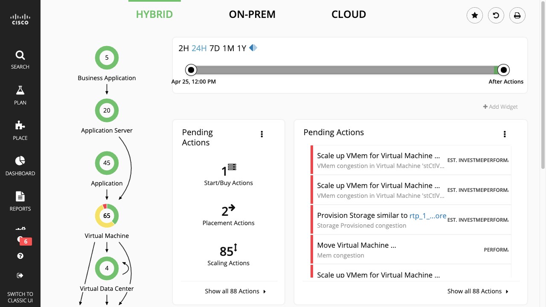Open the Business Application ring with 5
Image resolution: width=546 pixels, height=307 pixels.
pyautogui.click(x=107, y=58)
